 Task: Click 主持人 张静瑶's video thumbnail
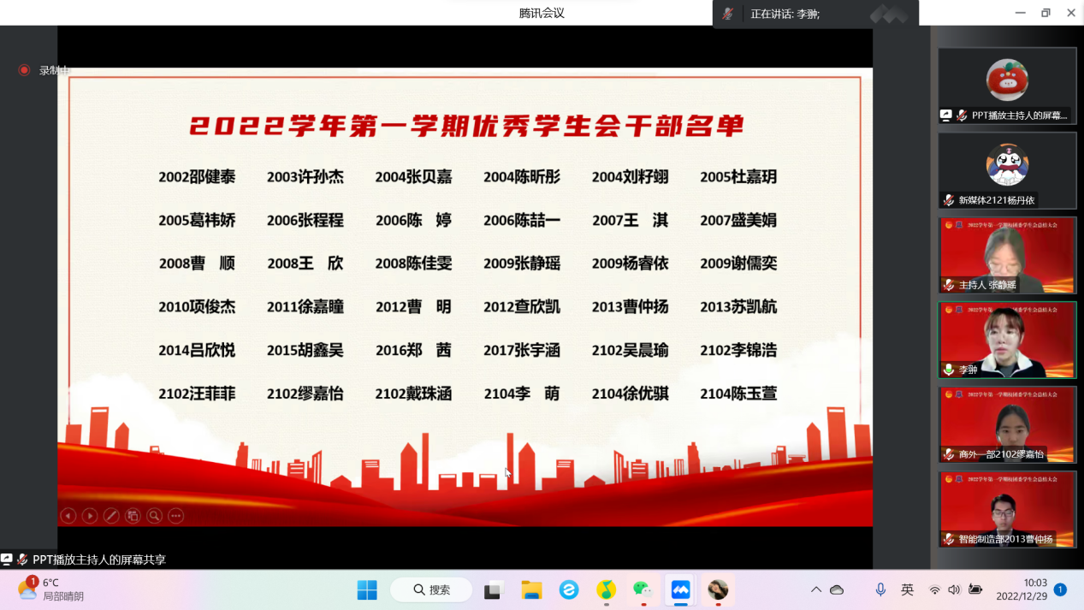coord(1006,255)
